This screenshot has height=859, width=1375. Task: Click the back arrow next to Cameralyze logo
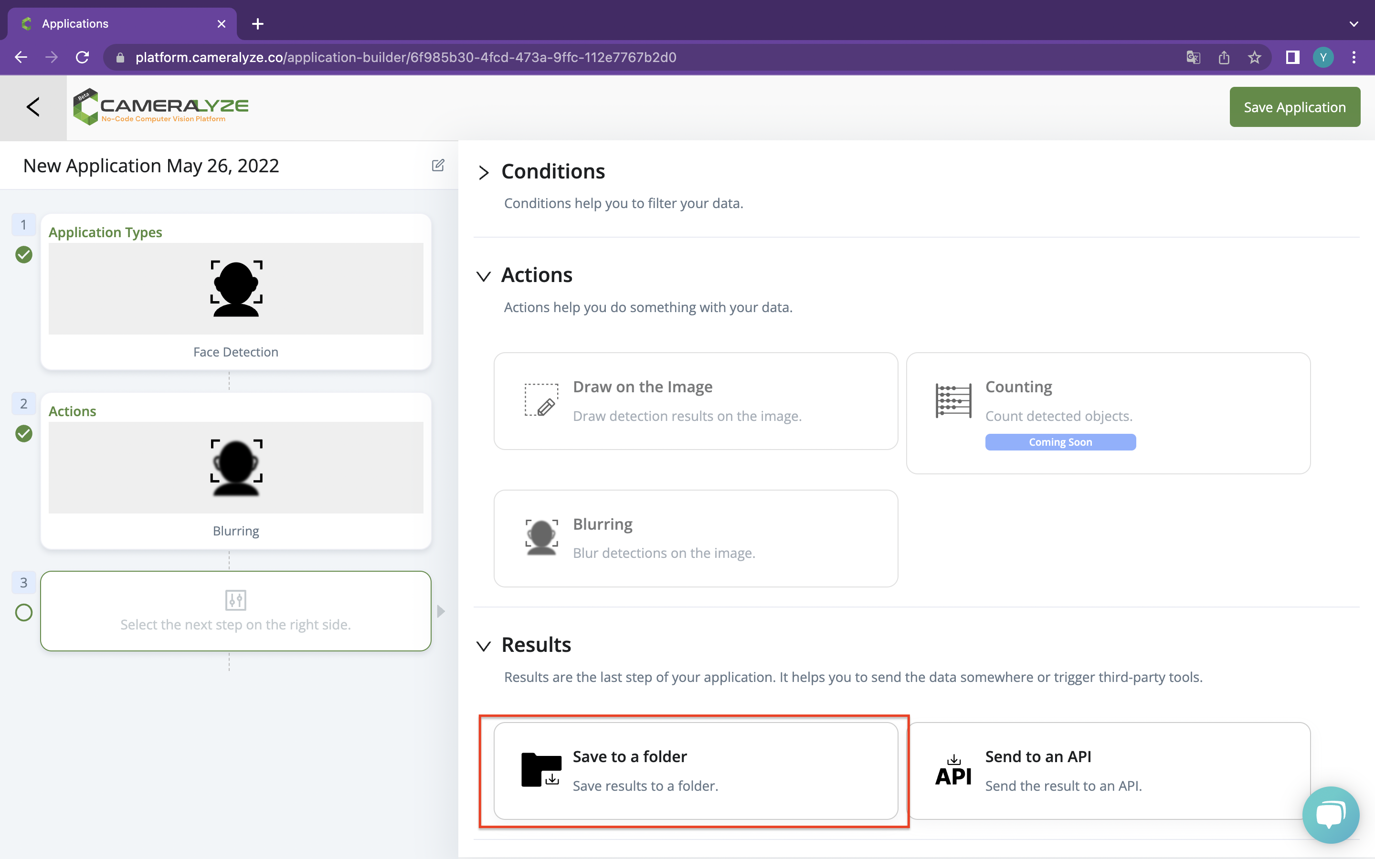(33, 107)
